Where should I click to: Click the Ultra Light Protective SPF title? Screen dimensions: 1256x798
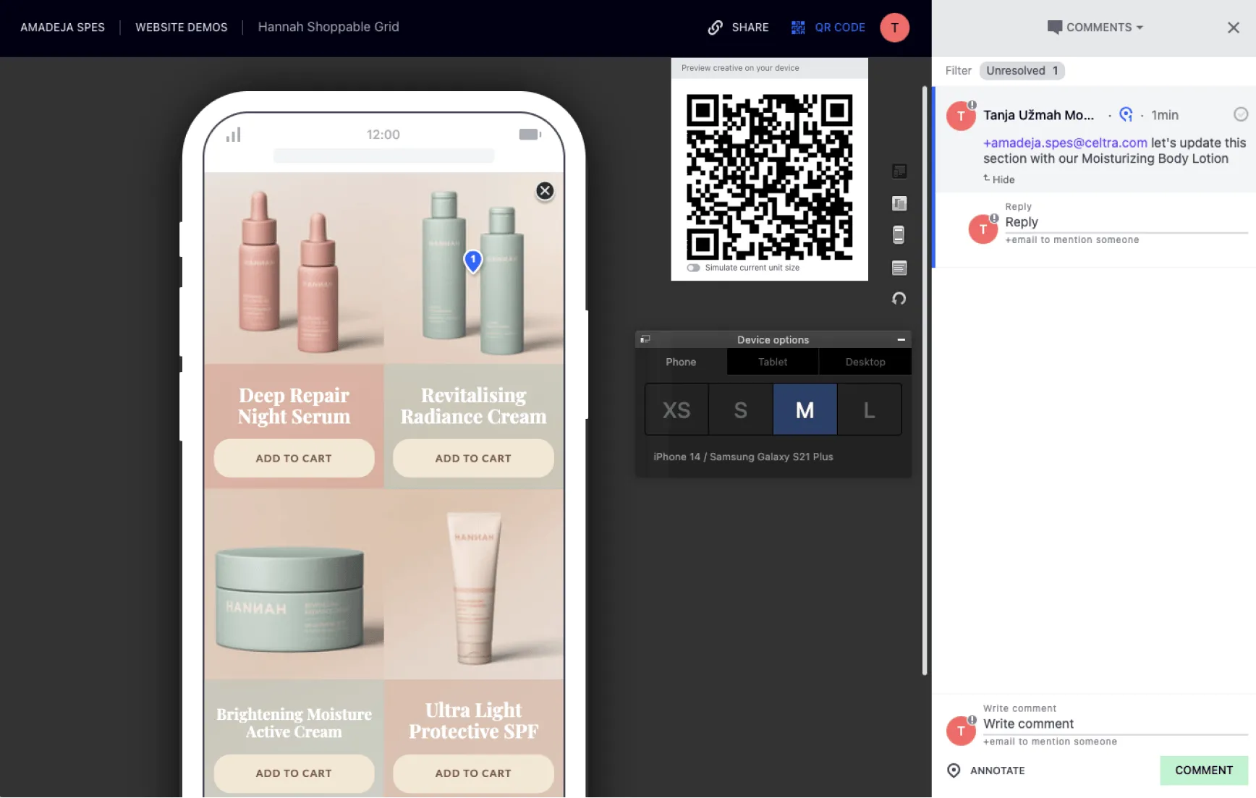point(474,721)
